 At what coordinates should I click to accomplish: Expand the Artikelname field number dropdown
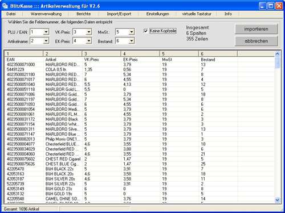pyautogui.click(x=46, y=41)
